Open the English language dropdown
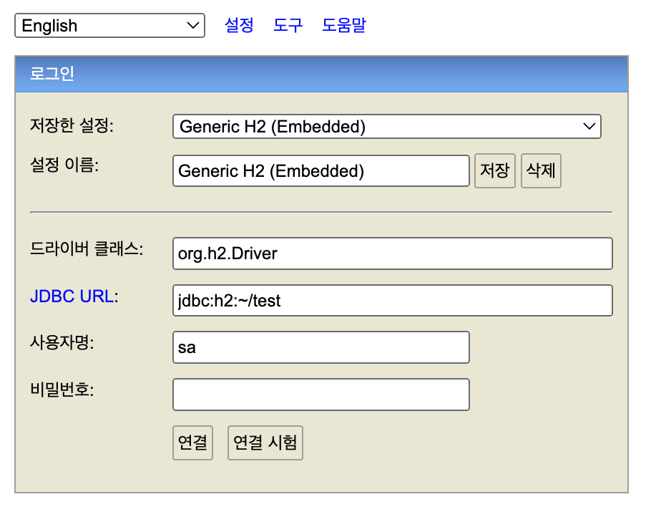 [x=109, y=25]
